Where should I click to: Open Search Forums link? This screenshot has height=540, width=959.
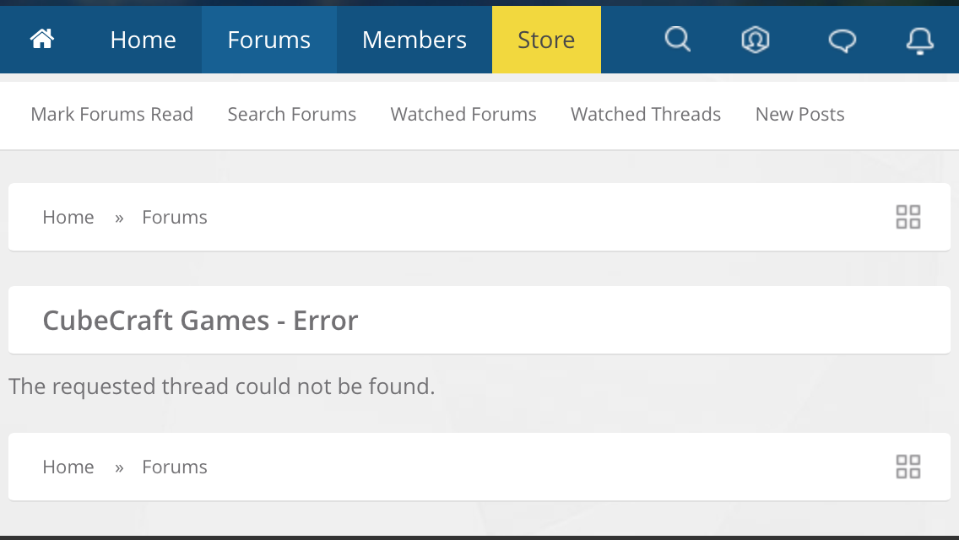pyautogui.click(x=292, y=115)
